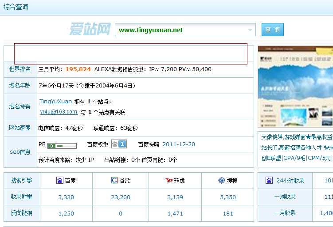
Task: Click the Baidu icon beside 24小时收录
Action: (269, 180)
